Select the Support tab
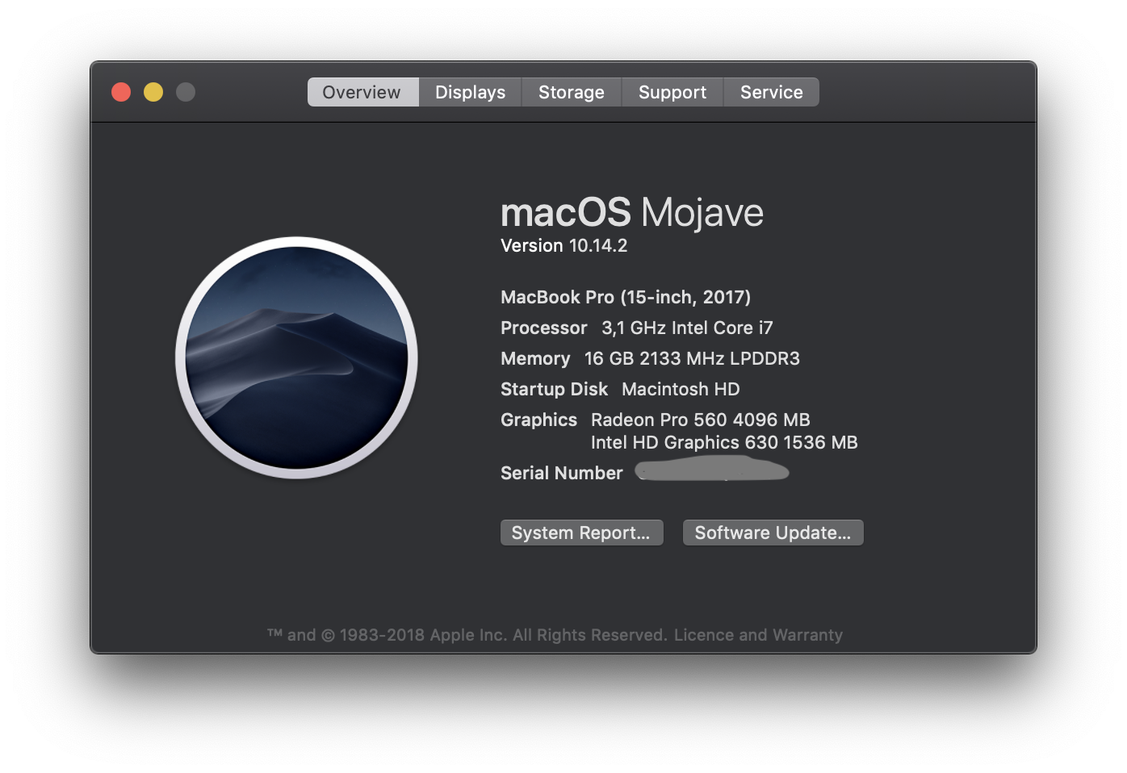 pos(672,91)
